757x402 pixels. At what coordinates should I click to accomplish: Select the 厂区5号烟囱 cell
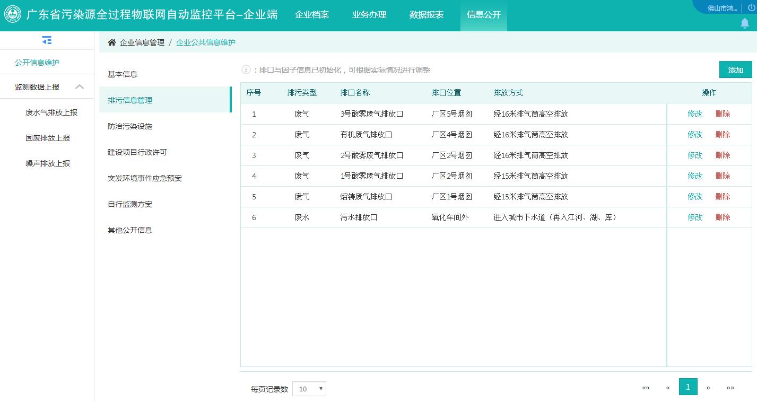tap(452, 113)
